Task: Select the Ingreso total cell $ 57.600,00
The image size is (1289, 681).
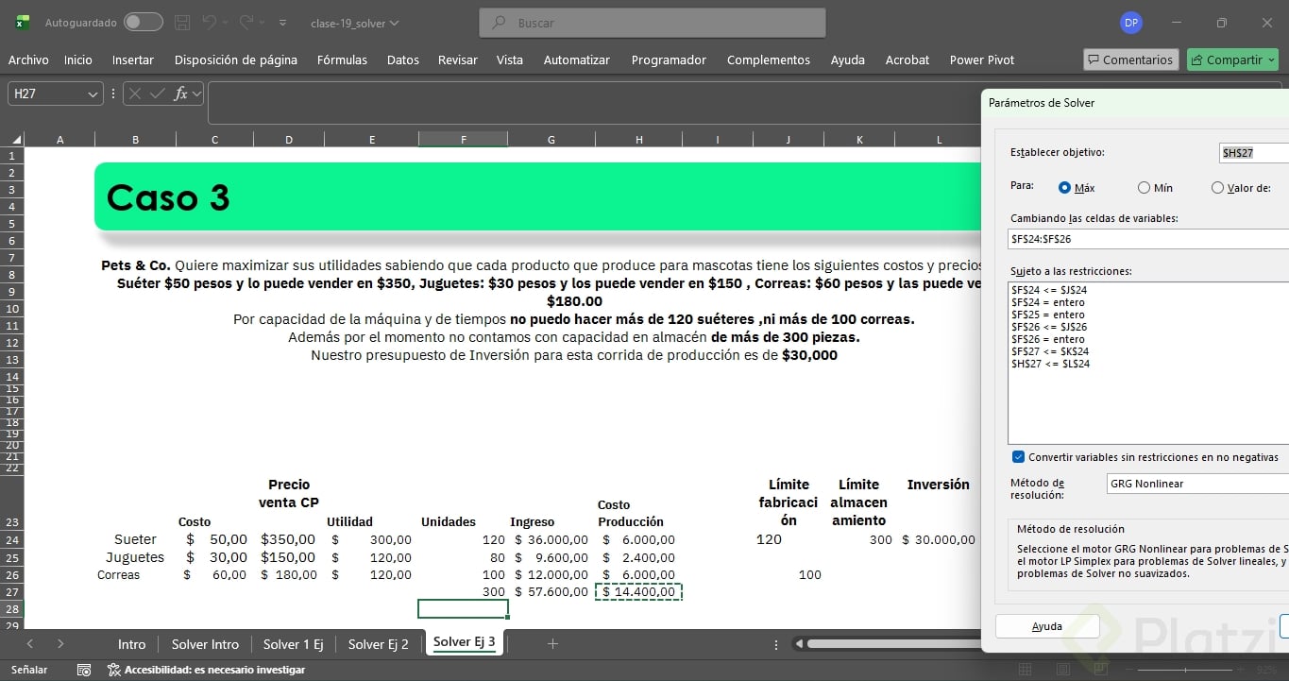Action: tap(551, 592)
